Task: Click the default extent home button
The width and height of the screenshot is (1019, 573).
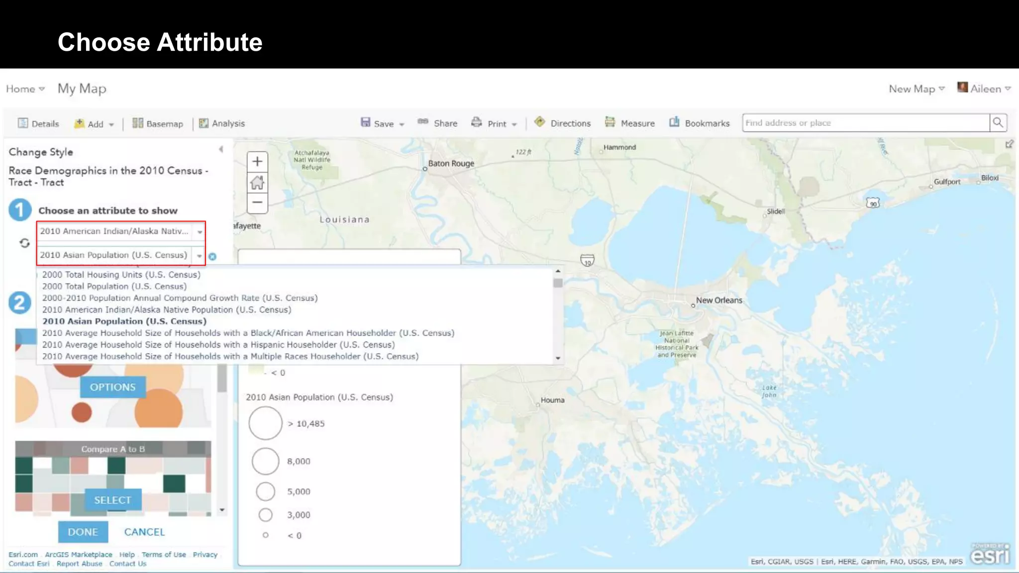Action: (x=257, y=183)
